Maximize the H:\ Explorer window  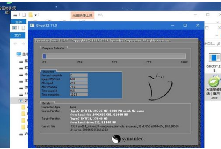coord(208,15)
